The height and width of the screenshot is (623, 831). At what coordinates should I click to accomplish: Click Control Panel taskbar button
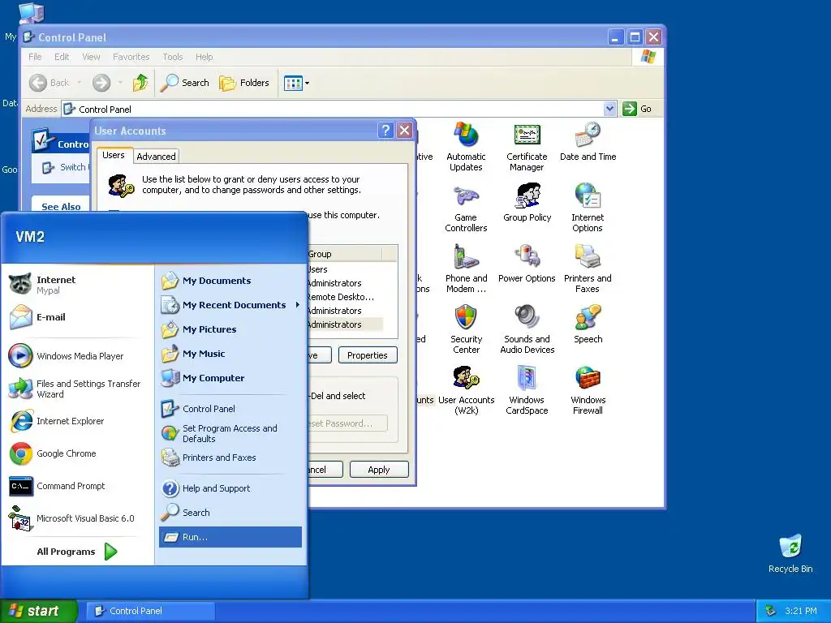pyautogui.click(x=150, y=611)
